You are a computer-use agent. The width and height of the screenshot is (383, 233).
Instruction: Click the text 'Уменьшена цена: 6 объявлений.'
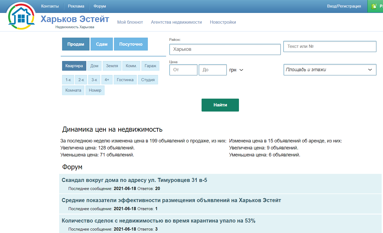coord(265,155)
